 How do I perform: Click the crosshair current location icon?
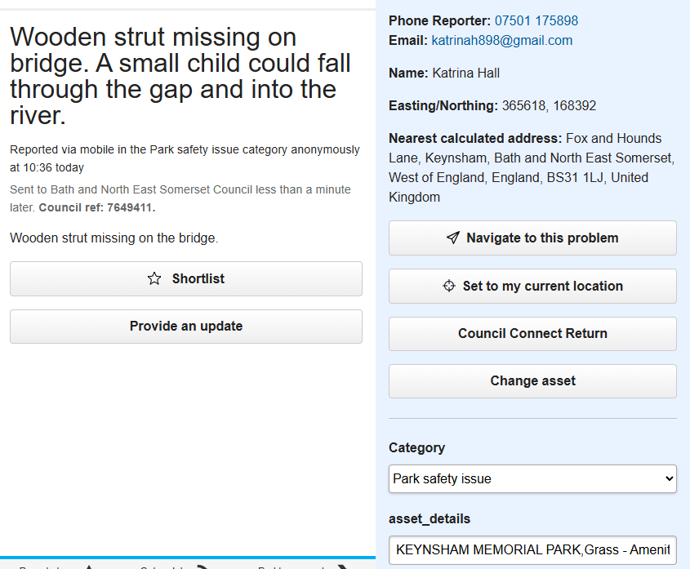[x=449, y=286]
